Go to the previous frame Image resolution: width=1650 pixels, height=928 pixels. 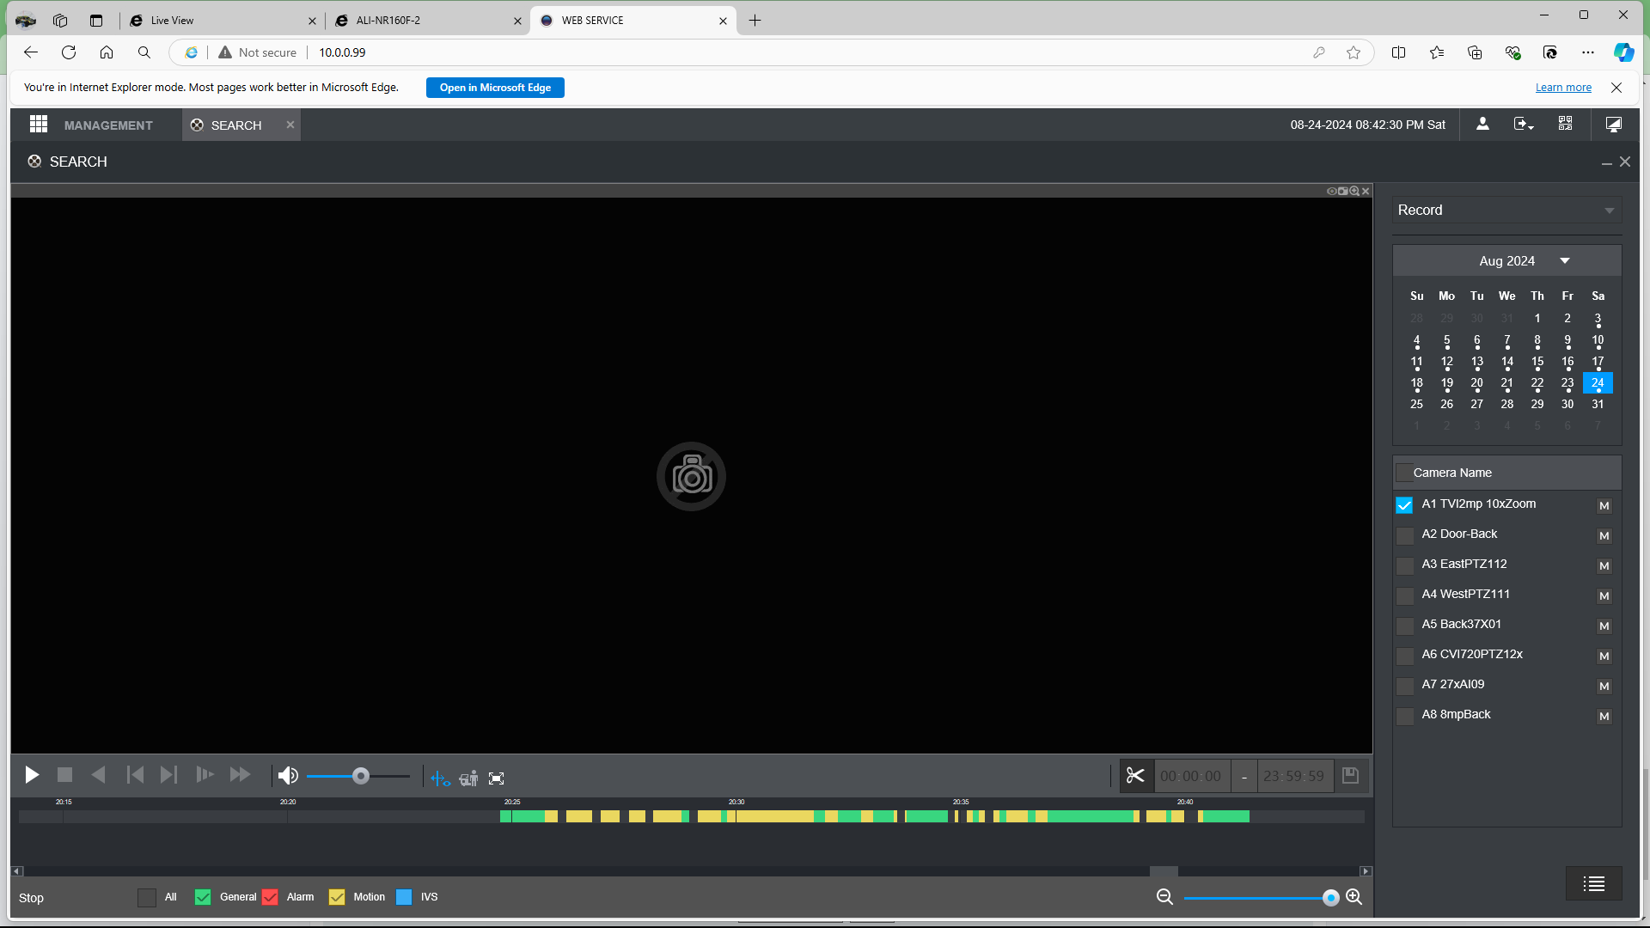(135, 776)
